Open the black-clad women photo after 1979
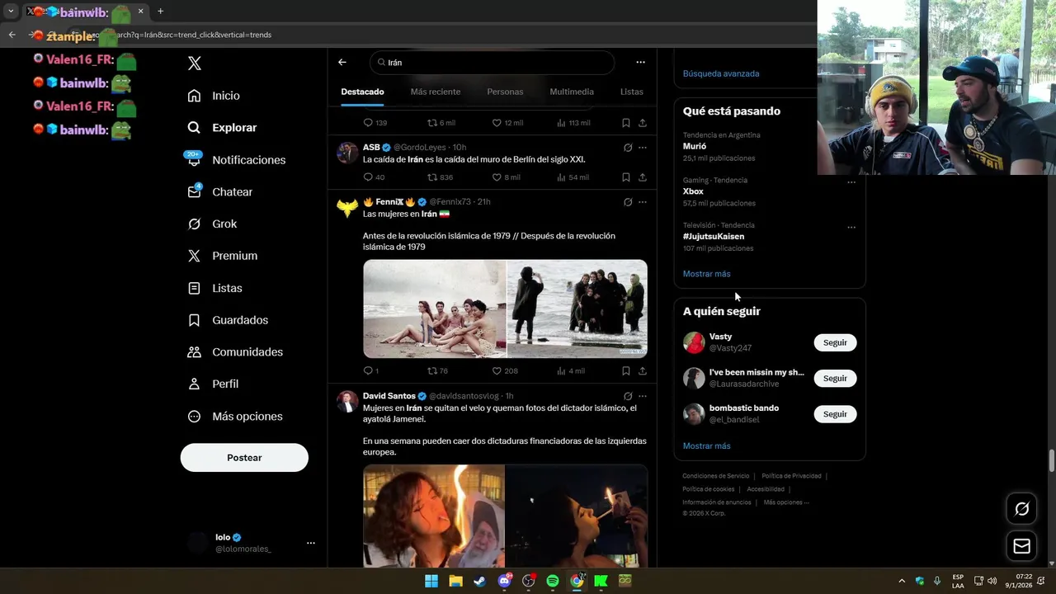 coord(577,309)
